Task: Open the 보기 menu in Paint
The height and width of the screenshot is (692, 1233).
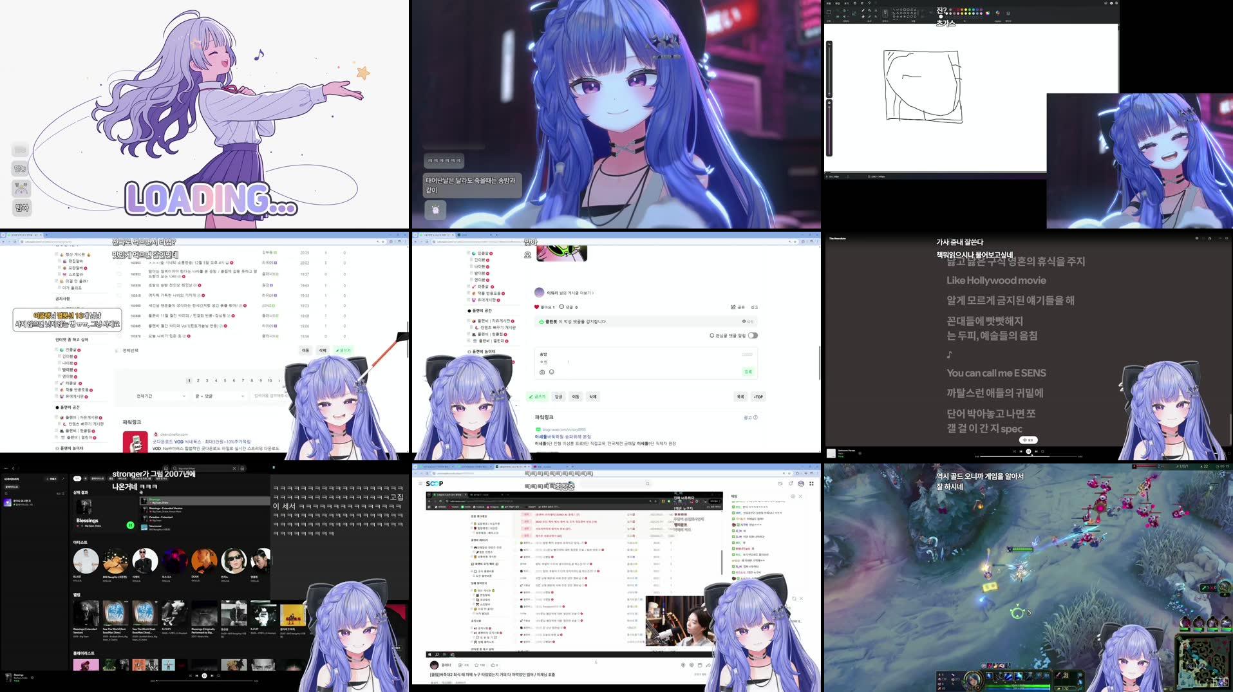Action: coord(846,3)
